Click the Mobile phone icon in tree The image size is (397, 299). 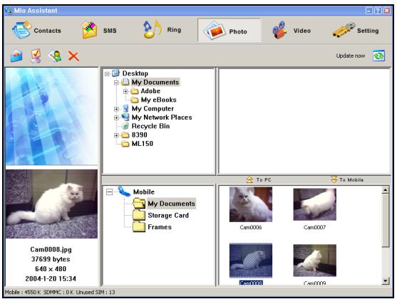124,192
